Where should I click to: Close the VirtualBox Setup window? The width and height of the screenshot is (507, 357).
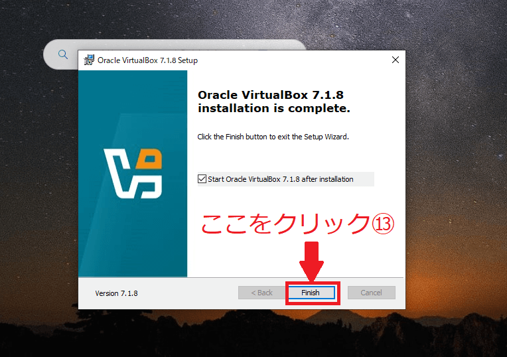pos(395,60)
